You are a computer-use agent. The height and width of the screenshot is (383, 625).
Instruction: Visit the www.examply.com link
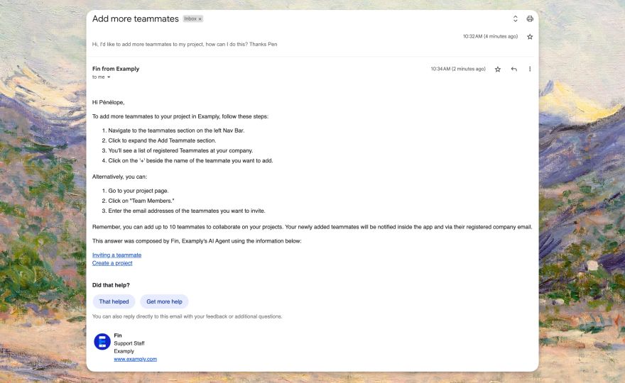[x=135, y=359]
